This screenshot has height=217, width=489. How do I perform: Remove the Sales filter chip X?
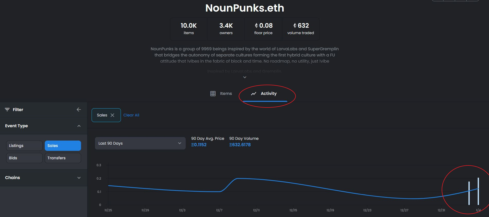click(112, 115)
